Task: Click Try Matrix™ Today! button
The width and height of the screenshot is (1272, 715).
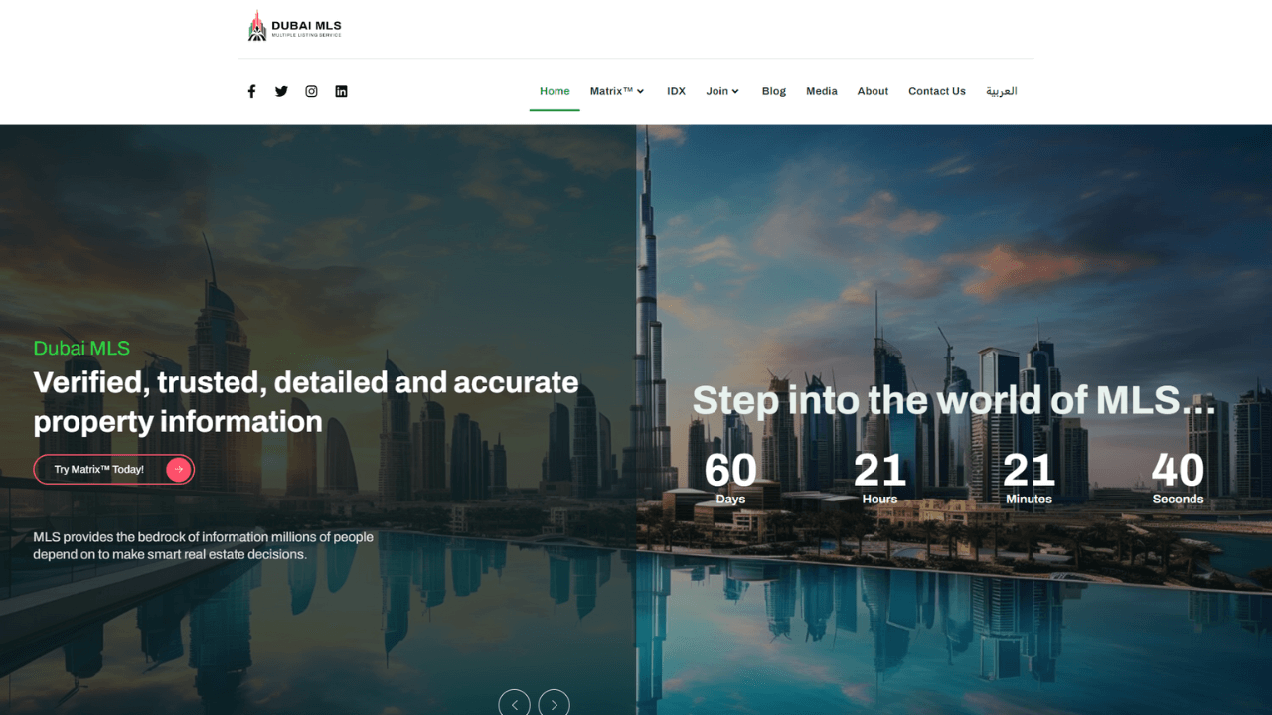Action: [113, 470]
